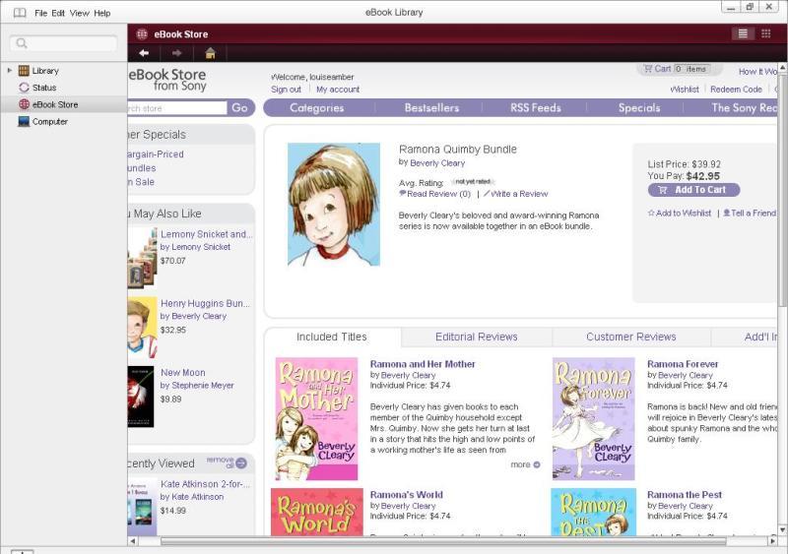Click the Ramona Forever cover thumbnail
788x554 pixels.
pos(594,419)
